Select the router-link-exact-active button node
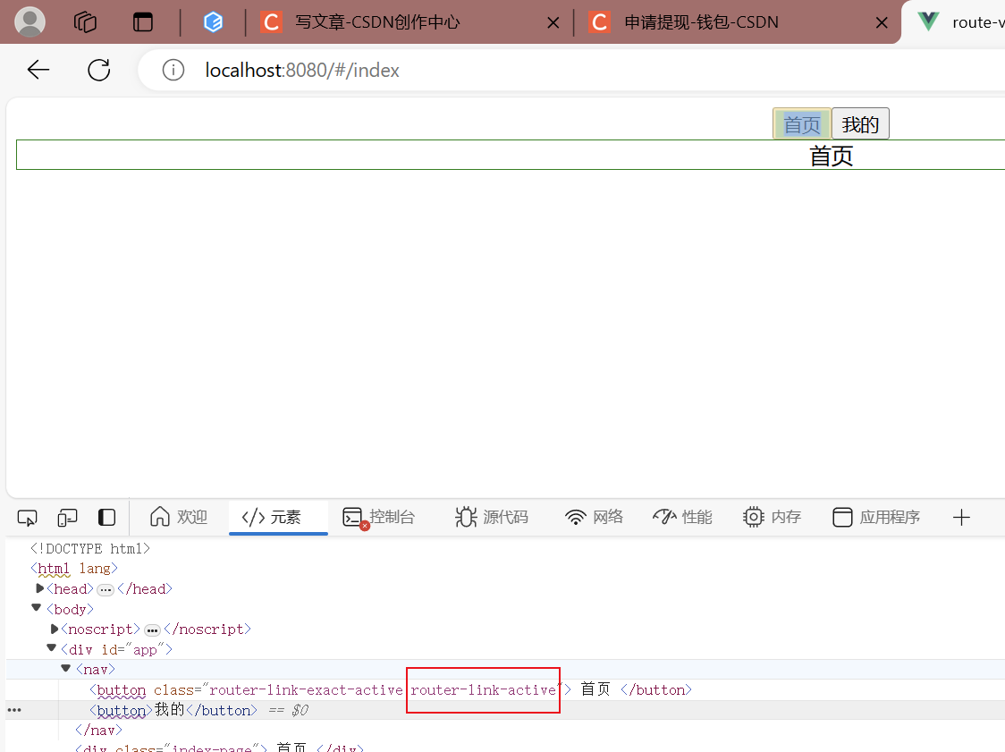The image size is (1005, 752). tap(391, 689)
